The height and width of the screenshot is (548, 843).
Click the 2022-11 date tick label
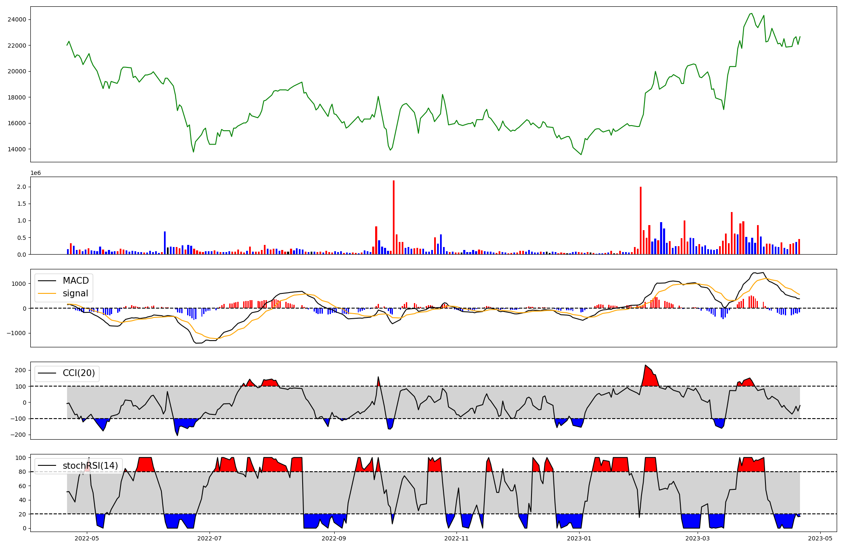tap(456, 538)
